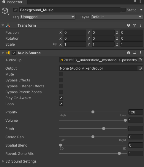144x167 pixels.
Task: Click Output mixer group object picker
Action: pyautogui.click(x=140, y=68)
